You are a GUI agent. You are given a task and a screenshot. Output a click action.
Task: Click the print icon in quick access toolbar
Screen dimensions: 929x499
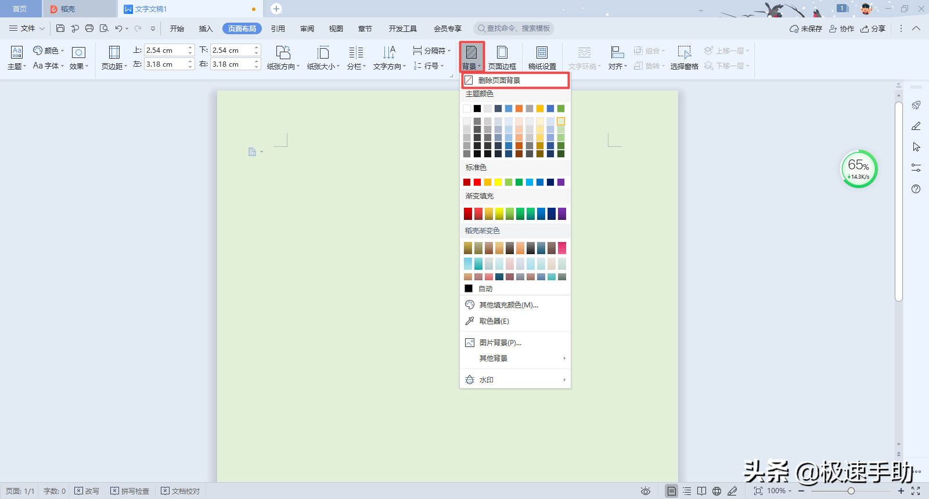[x=89, y=28]
